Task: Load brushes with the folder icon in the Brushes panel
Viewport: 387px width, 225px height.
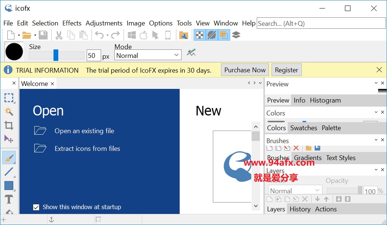Action: (x=308, y=148)
